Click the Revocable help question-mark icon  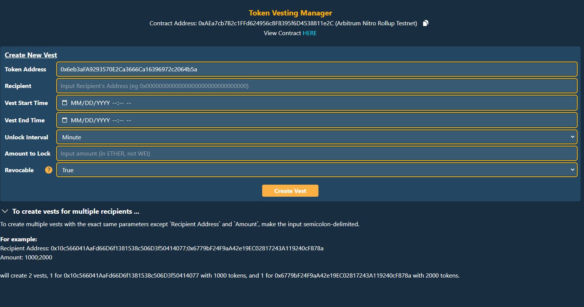[x=49, y=170]
